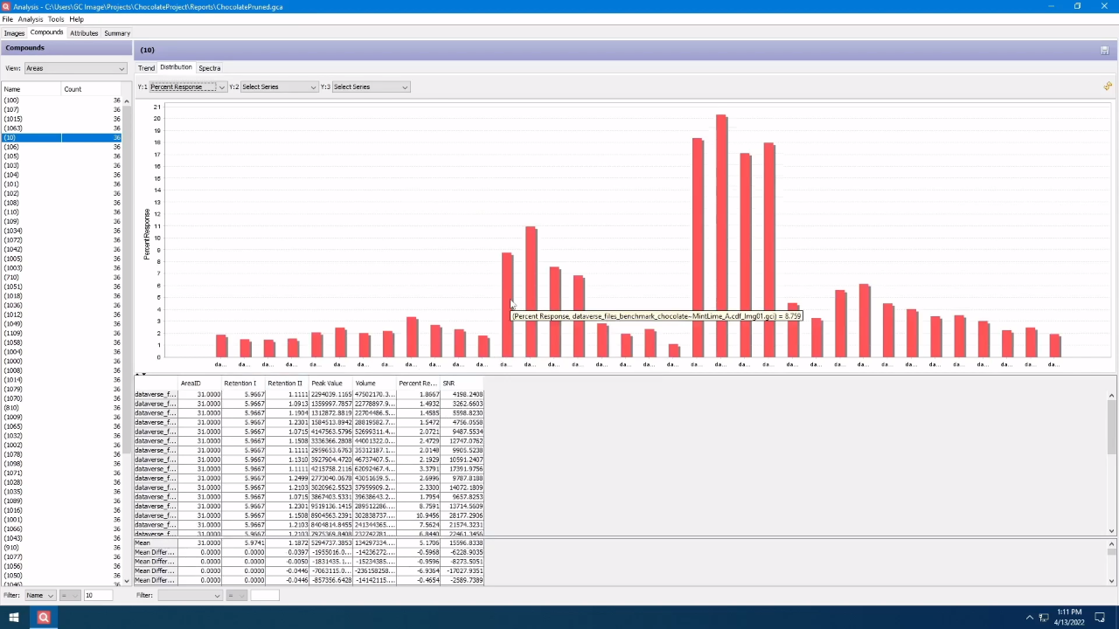Click the save icon in the compound header
This screenshot has height=629, width=1119.
coord(1104,50)
